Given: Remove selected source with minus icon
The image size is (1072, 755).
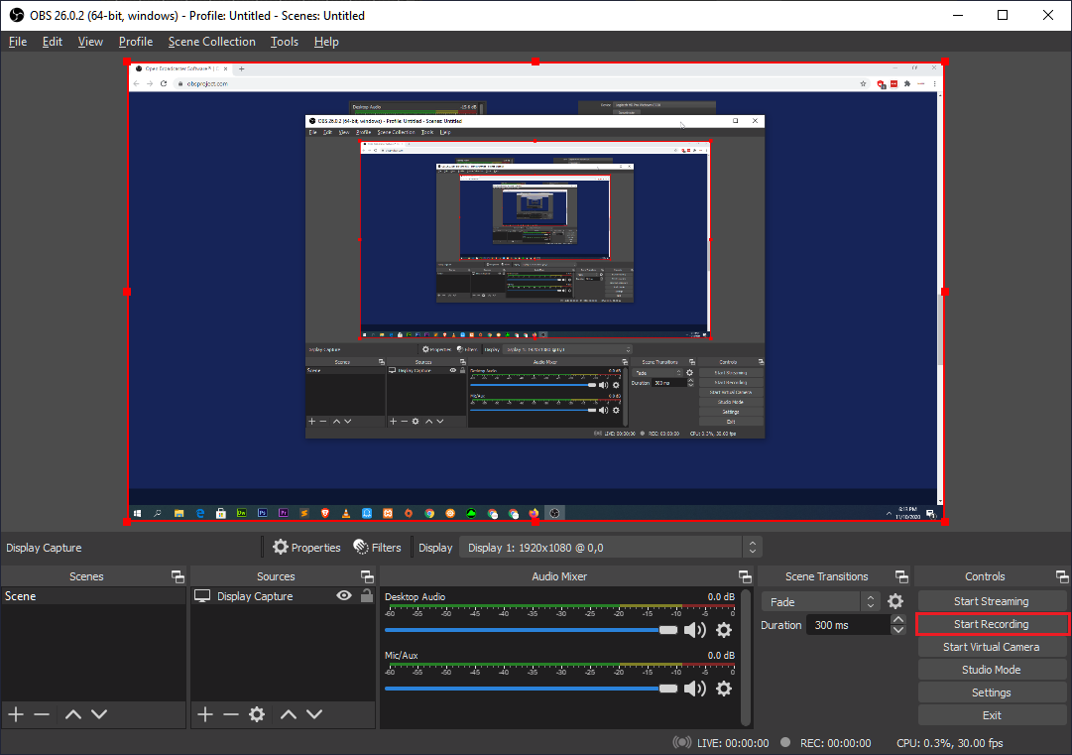Looking at the screenshot, I should (231, 714).
